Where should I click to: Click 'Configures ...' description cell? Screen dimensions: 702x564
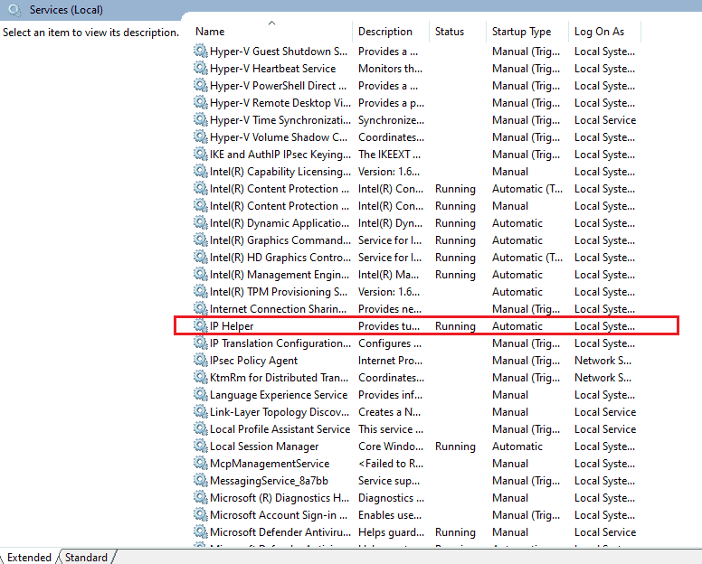pos(390,343)
